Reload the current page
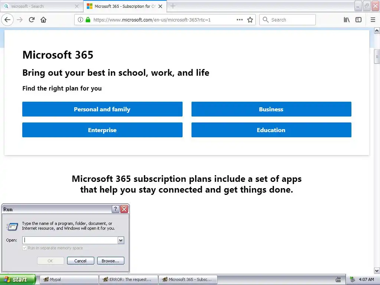380x285 pixels. pos(32,20)
